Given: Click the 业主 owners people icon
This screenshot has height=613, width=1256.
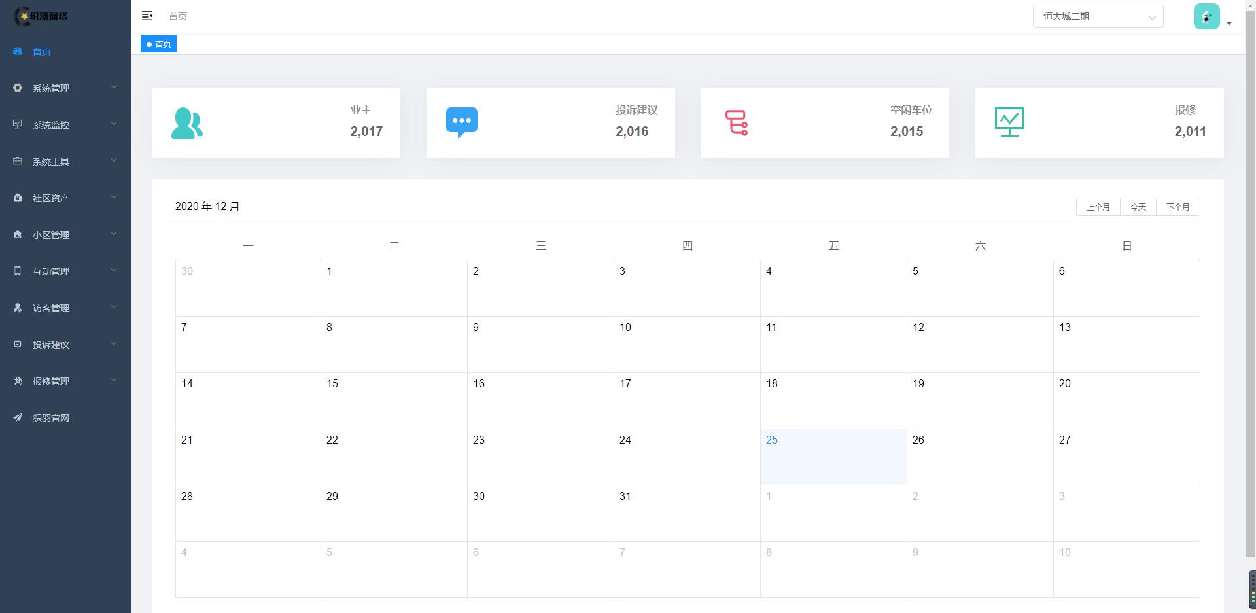Looking at the screenshot, I should [187, 123].
